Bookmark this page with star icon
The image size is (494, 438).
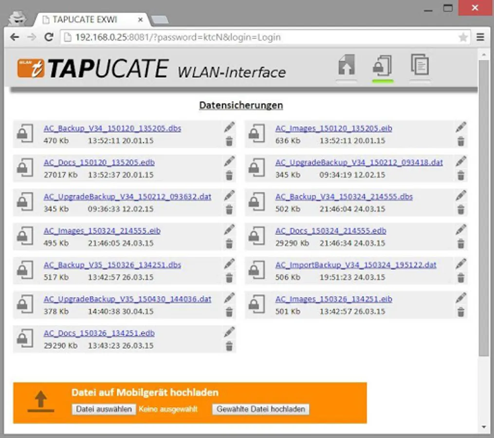pos(463,37)
